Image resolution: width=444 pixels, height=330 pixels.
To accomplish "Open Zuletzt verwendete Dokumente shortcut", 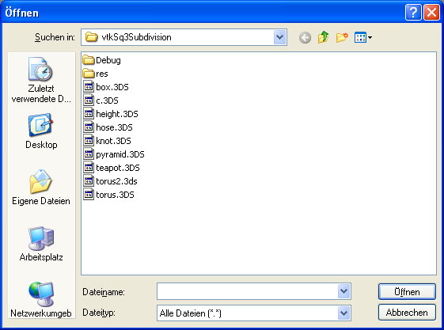I will 41,80.
